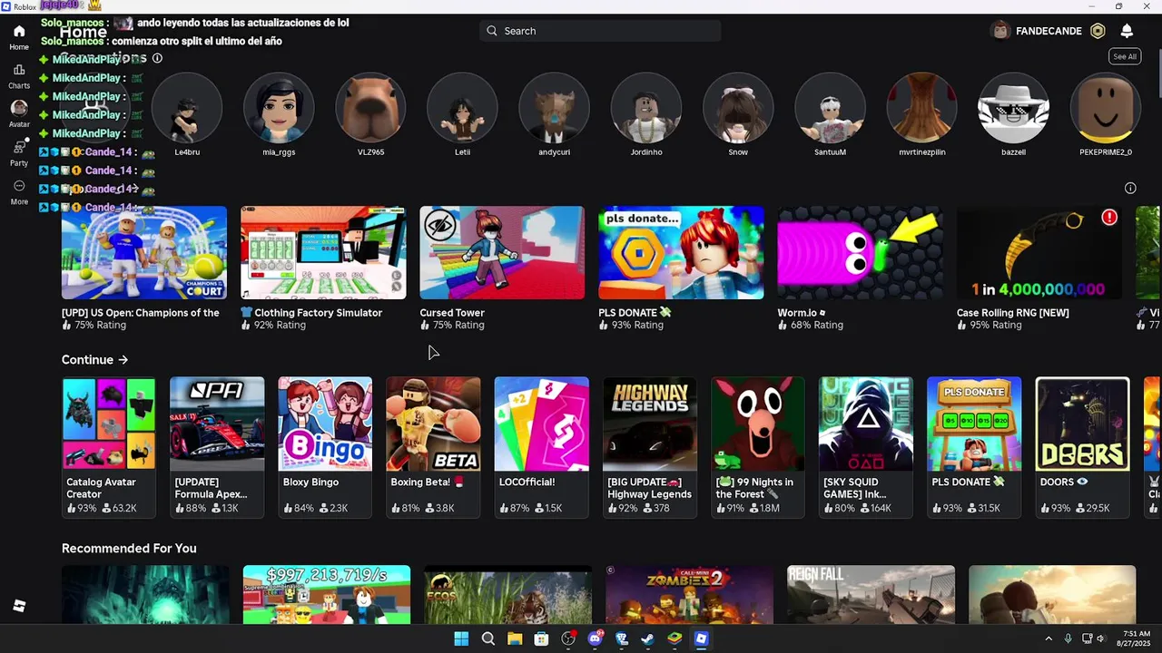Open File Explorer from taskbar
The width and height of the screenshot is (1162, 653).
[515, 638]
